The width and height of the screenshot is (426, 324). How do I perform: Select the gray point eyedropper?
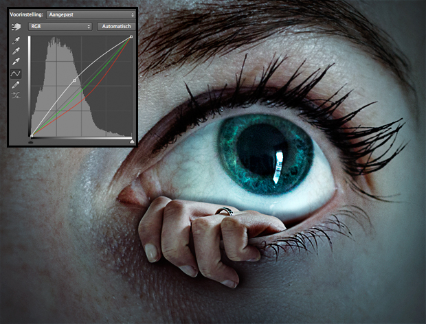tap(16, 51)
